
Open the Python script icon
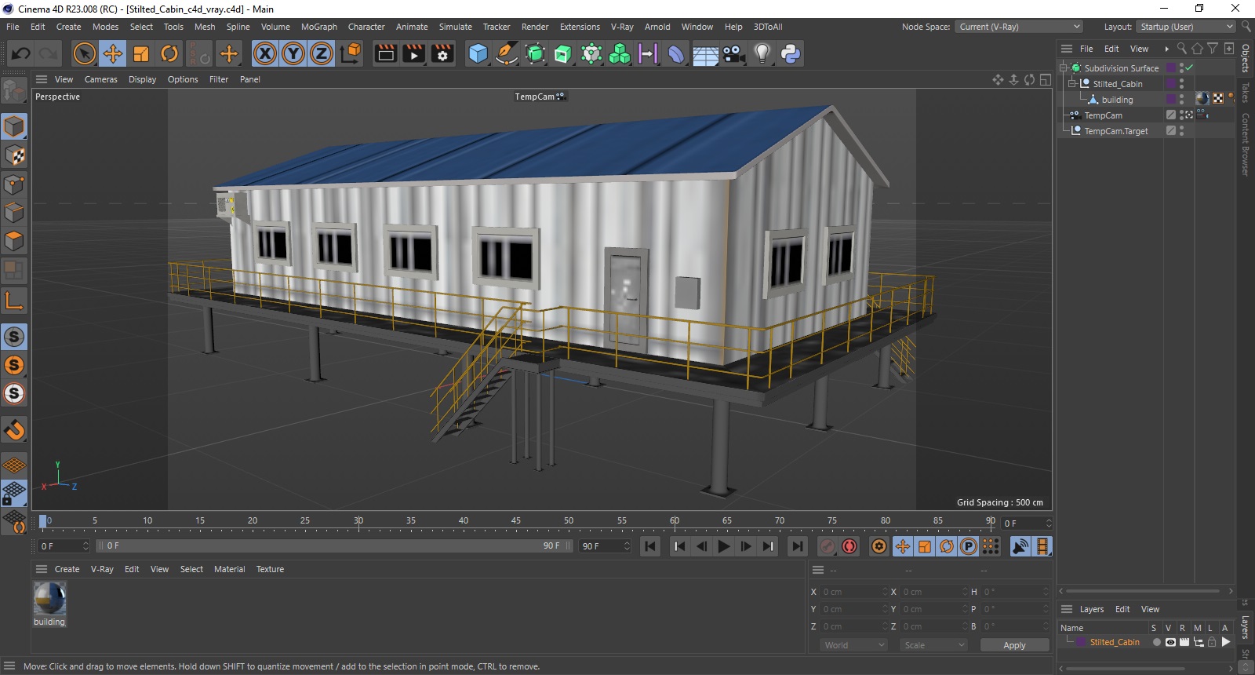tap(791, 53)
